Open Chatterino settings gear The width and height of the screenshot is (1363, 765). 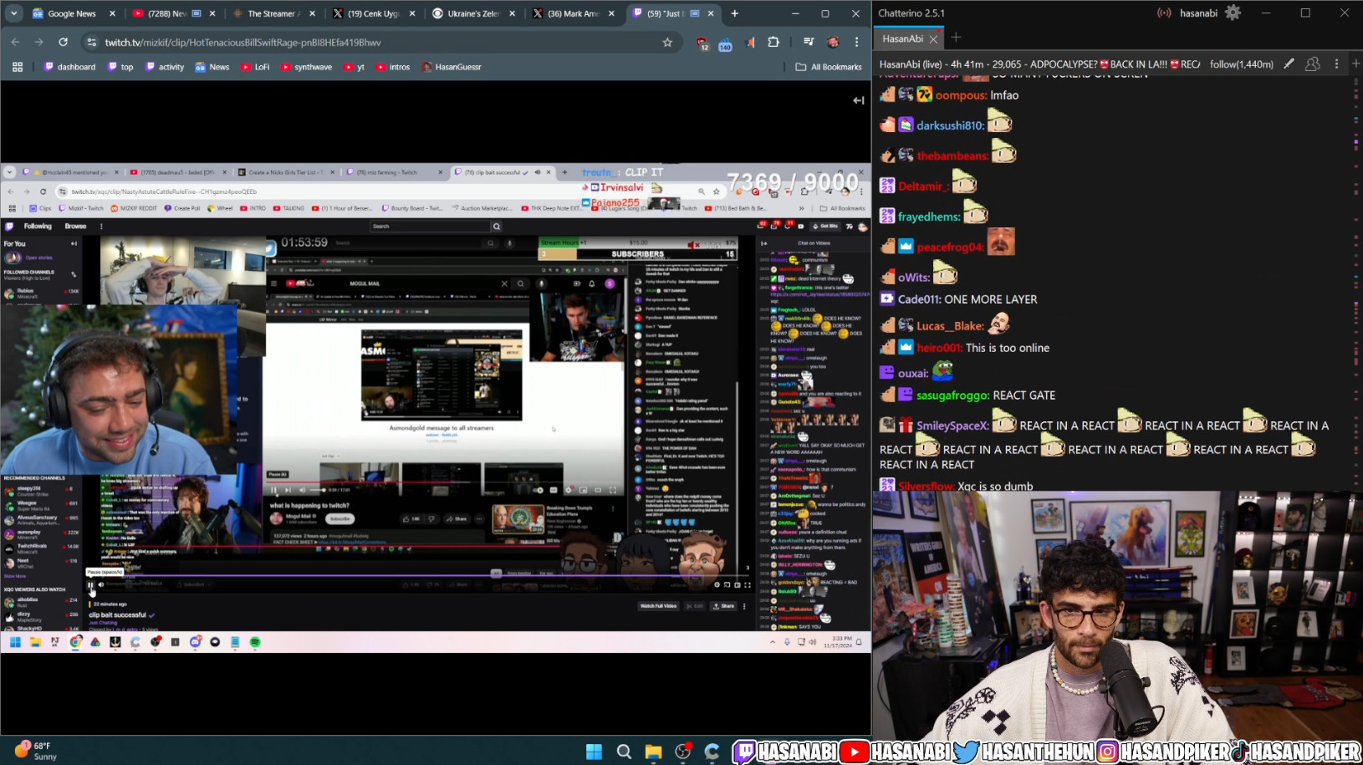[x=1233, y=13]
